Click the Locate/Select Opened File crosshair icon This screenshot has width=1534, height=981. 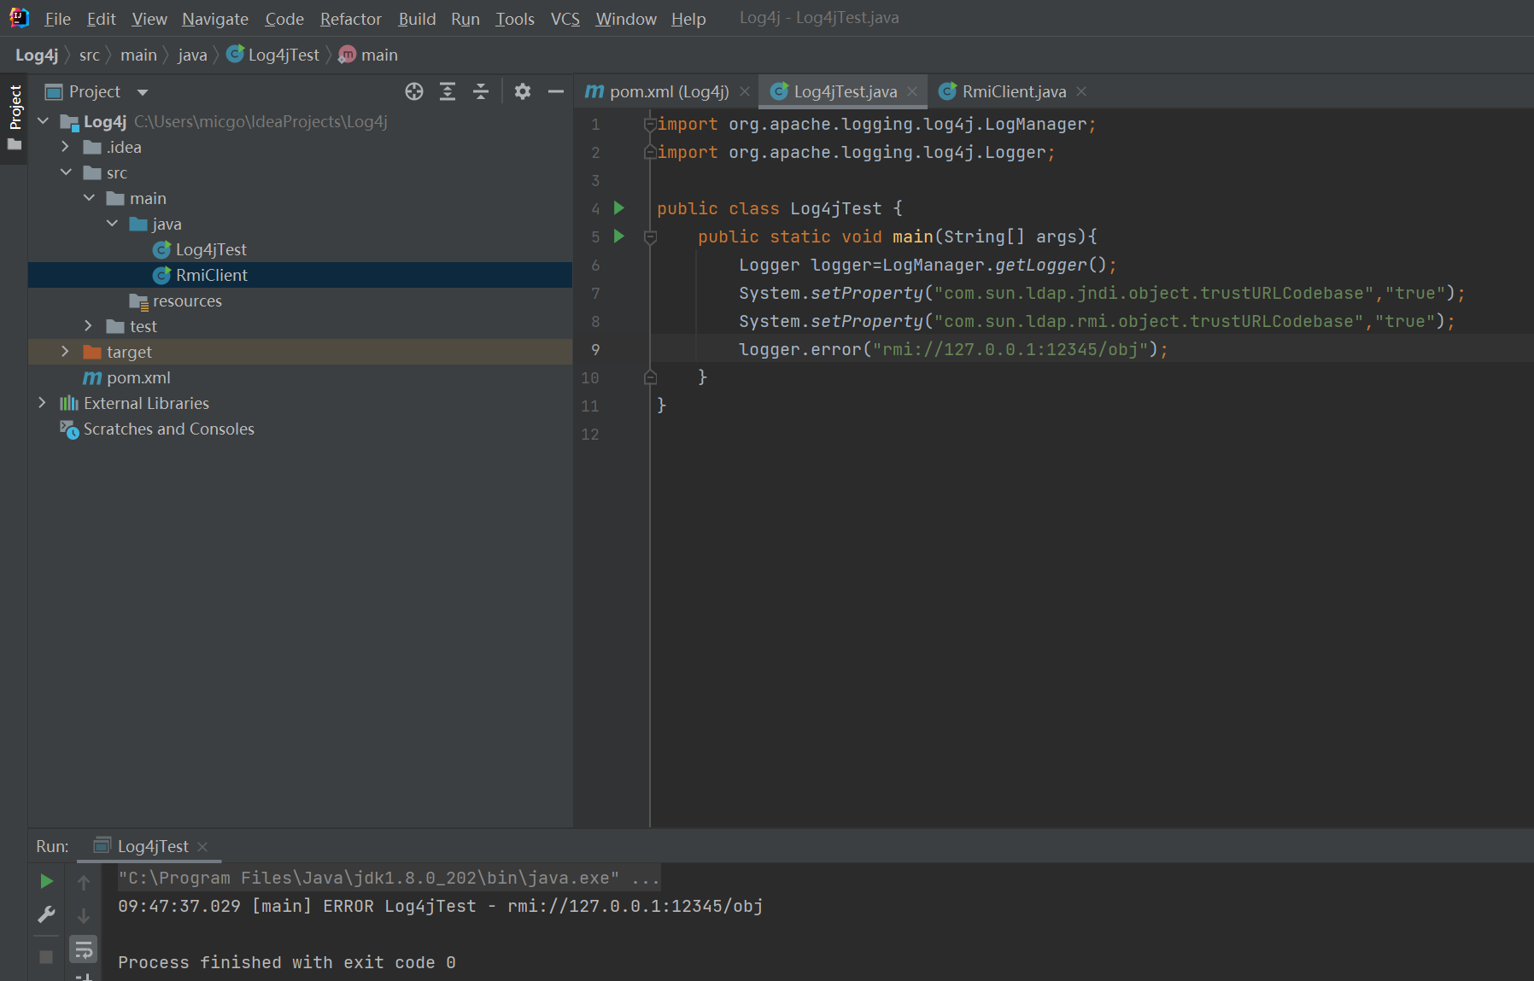pyautogui.click(x=414, y=91)
